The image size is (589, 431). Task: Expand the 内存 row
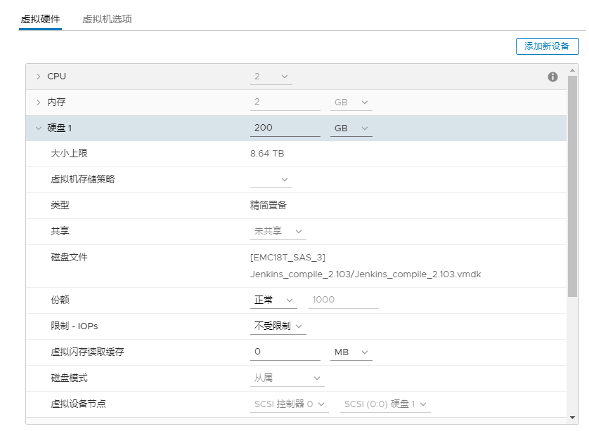[38, 102]
